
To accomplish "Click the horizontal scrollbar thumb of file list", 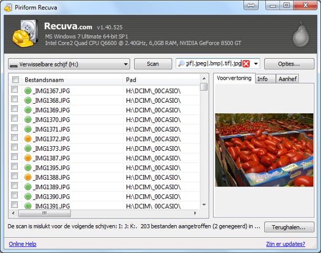I will point(45,213).
